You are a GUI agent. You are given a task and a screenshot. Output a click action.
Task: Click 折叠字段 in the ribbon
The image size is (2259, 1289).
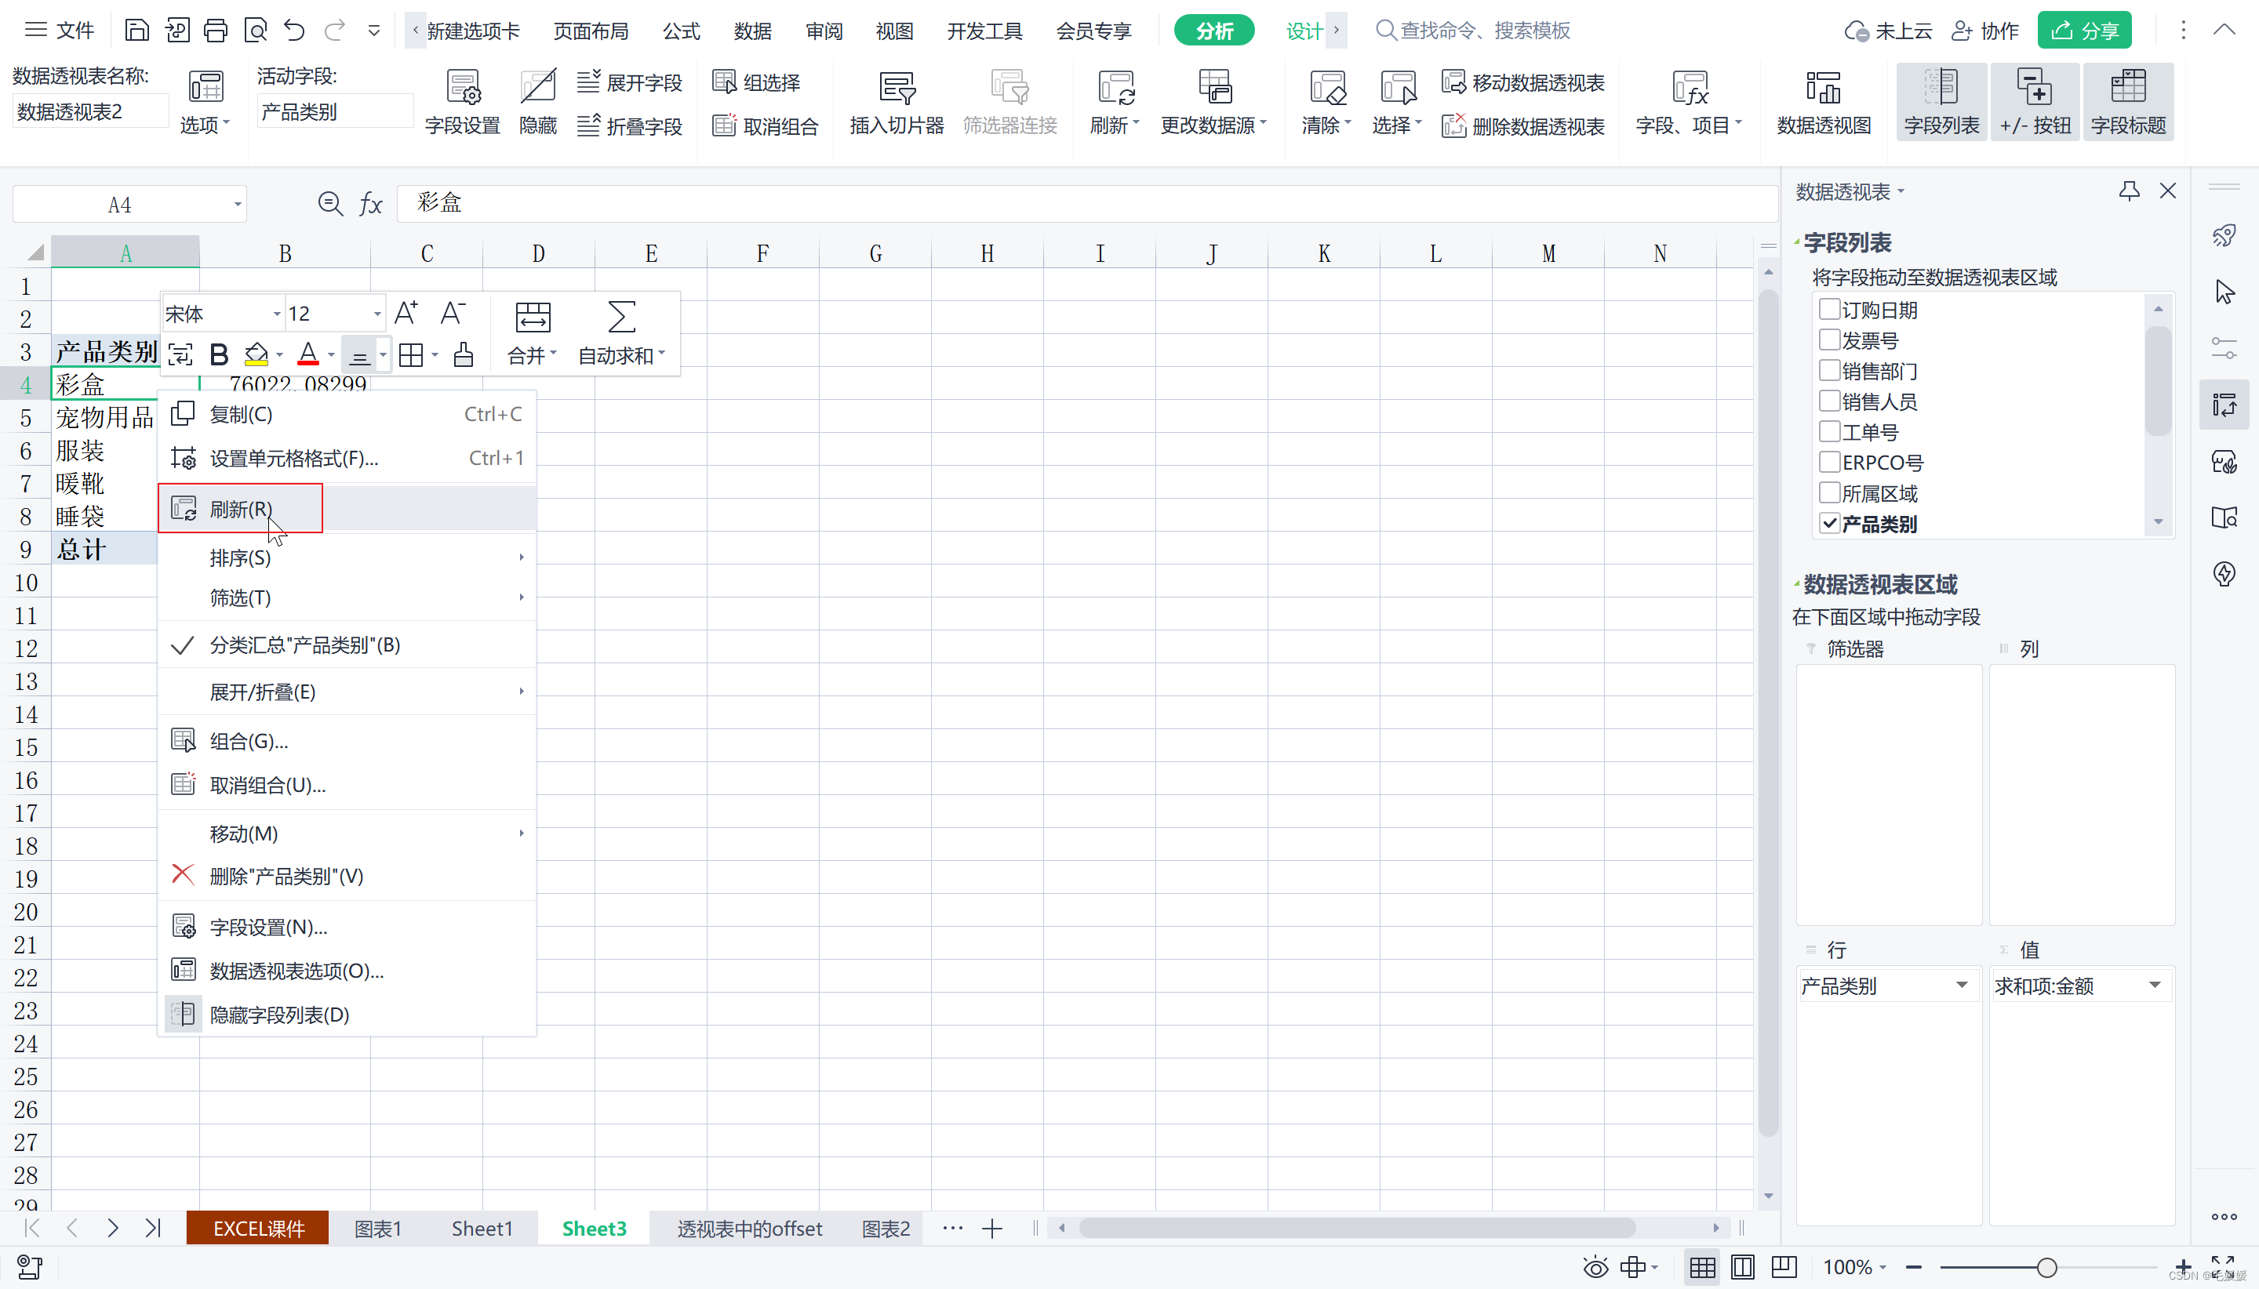pyautogui.click(x=630, y=125)
